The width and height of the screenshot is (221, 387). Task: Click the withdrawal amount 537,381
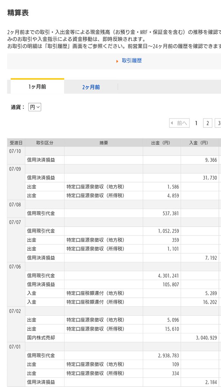point(171,213)
